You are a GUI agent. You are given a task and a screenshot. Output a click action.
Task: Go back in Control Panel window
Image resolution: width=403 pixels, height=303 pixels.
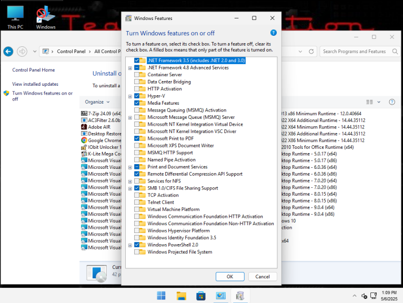8,52
